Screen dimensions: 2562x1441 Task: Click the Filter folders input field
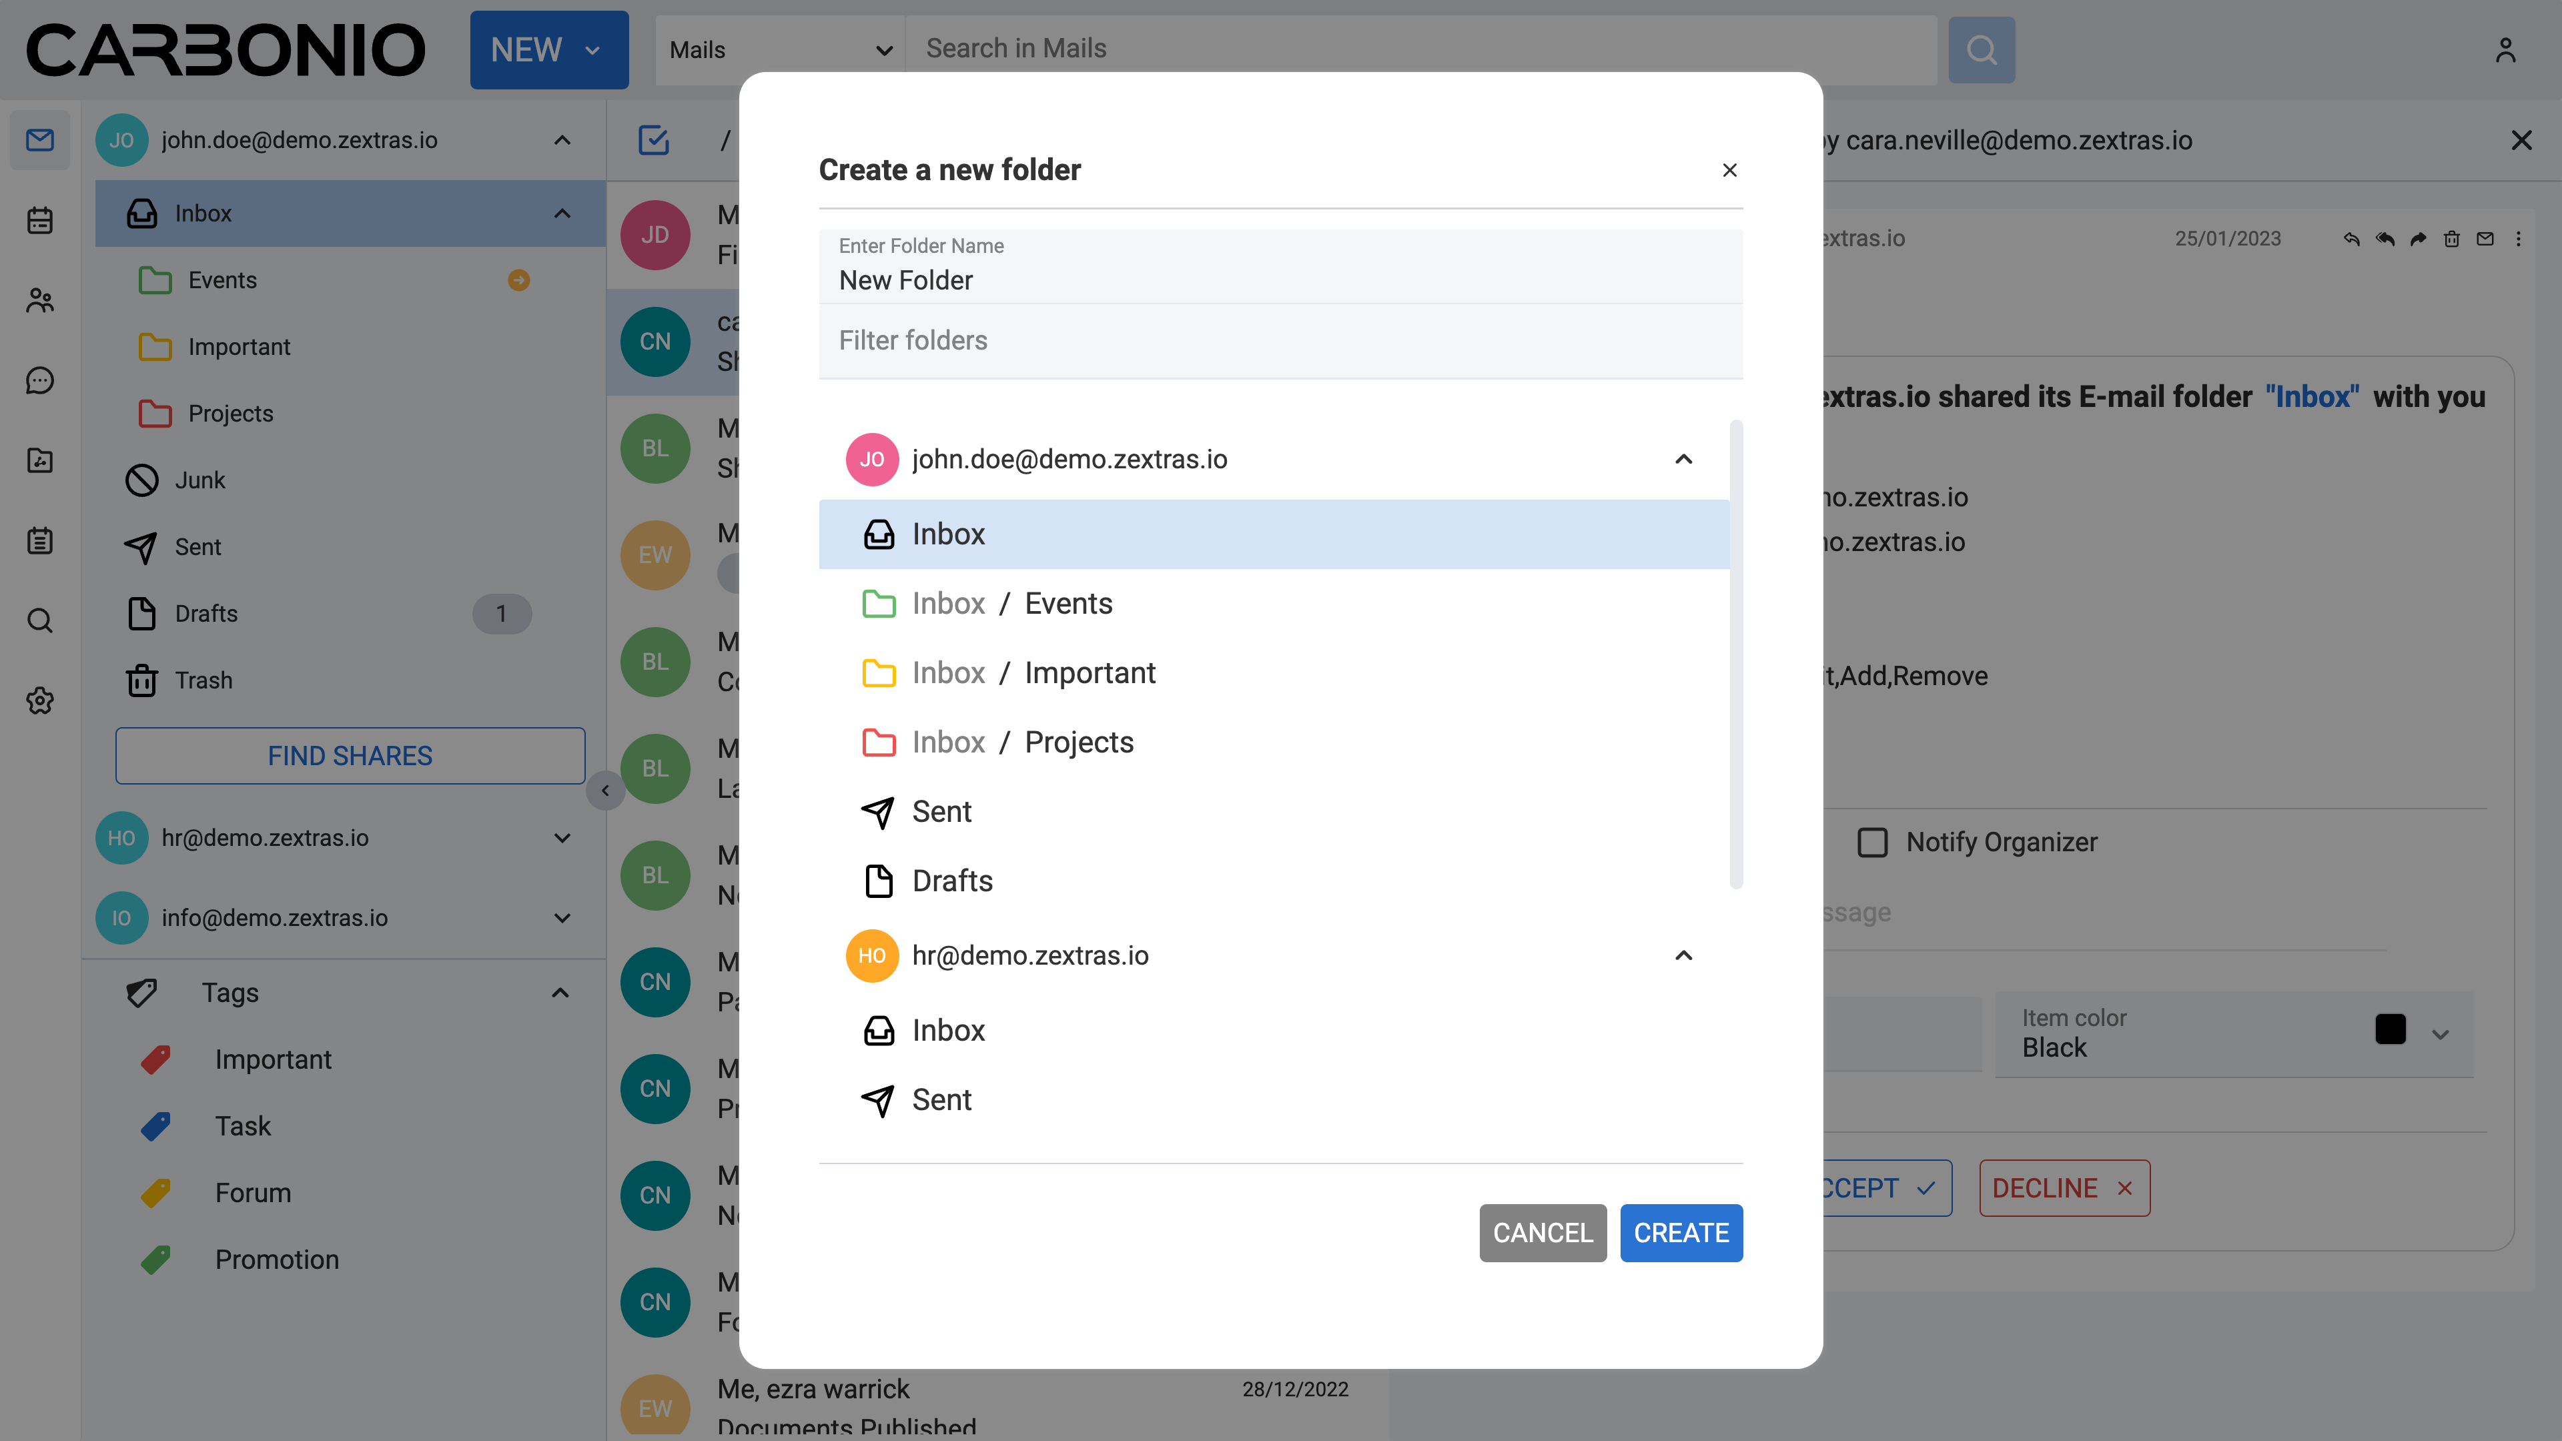[1279, 340]
